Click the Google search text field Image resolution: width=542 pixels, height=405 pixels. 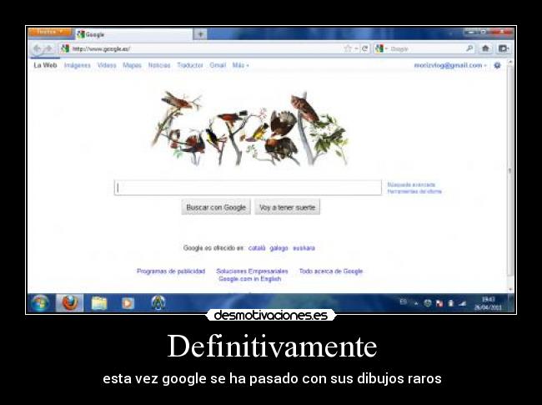pos(248,188)
